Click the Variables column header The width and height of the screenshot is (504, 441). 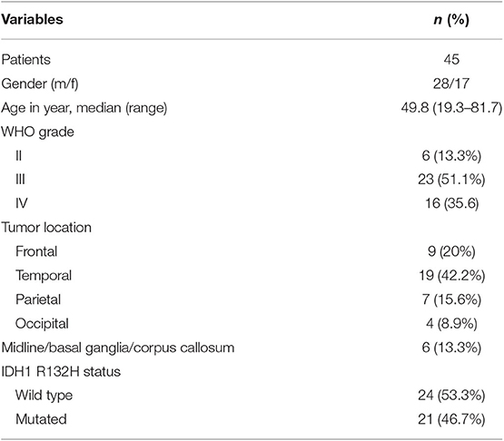pyautogui.click(x=32, y=20)
